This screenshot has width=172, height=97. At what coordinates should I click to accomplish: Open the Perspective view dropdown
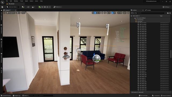pyautogui.click(x=11, y=13)
